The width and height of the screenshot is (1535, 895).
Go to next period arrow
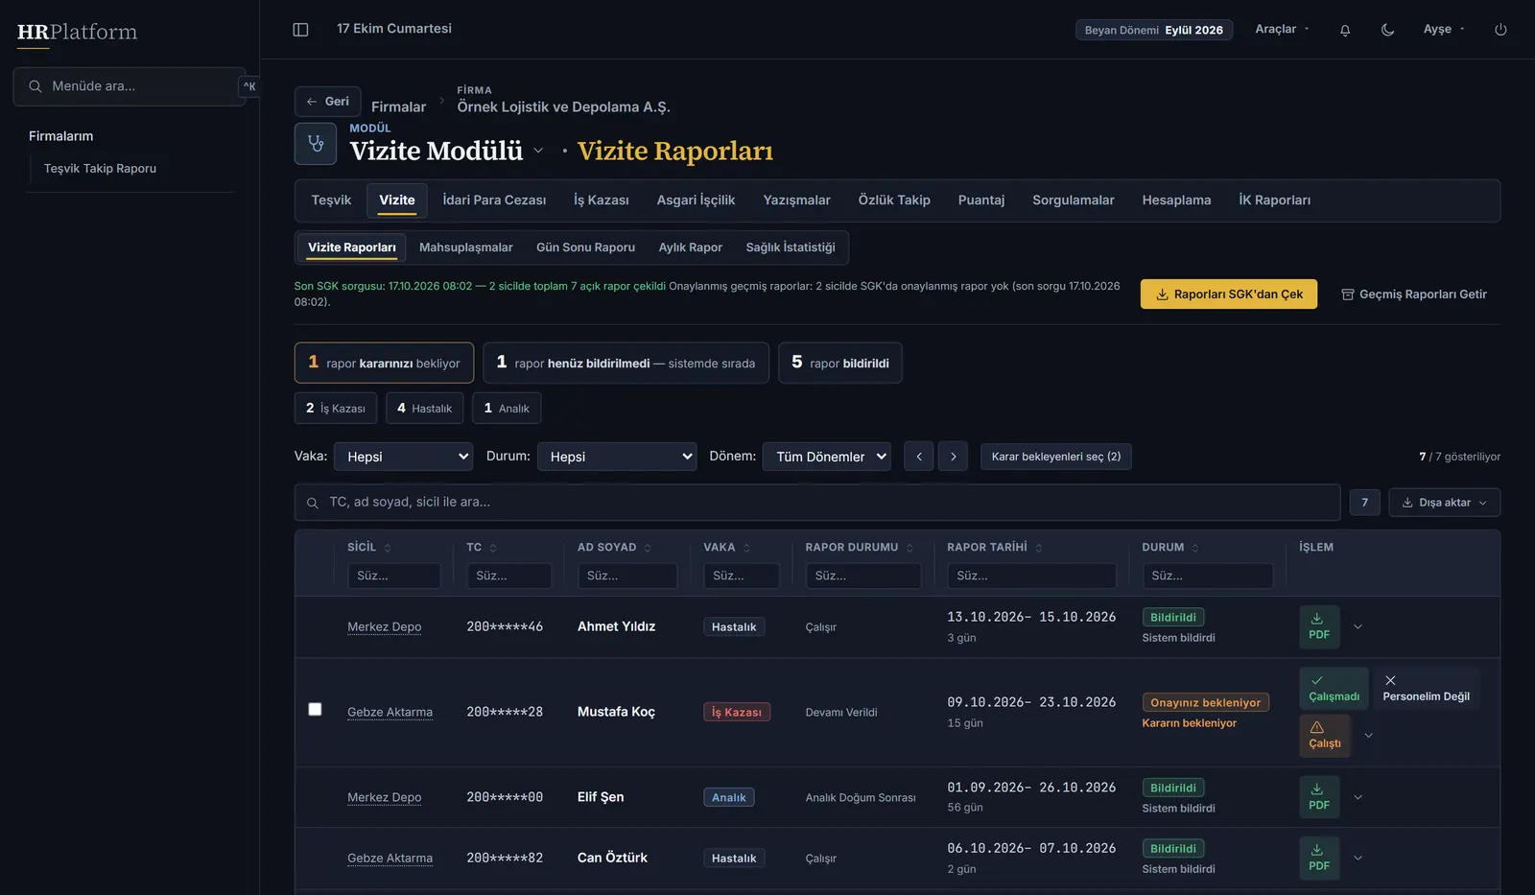(953, 457)
